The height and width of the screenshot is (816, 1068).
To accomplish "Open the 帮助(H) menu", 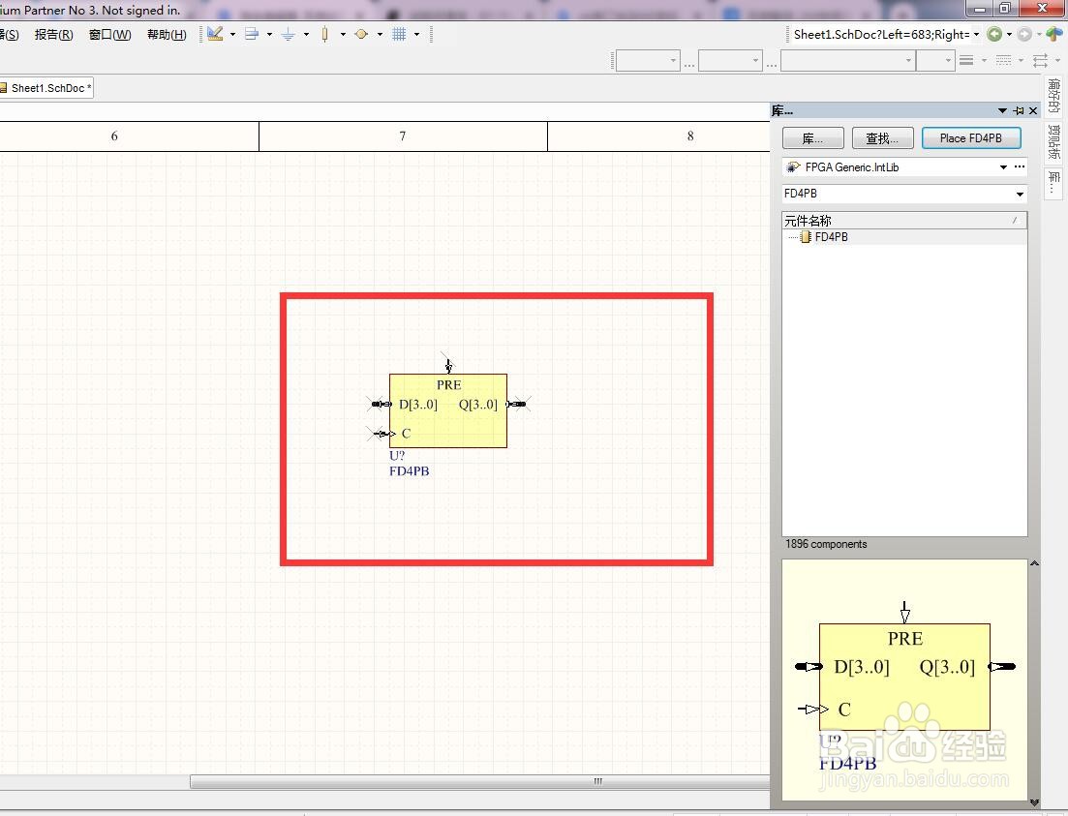I will coord(167,35).
